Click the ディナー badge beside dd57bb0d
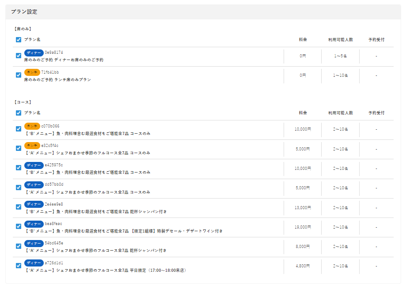Screen dimensions: 406x289 pyautogui.click(x=34, y=184)
